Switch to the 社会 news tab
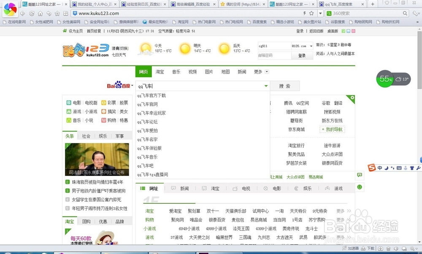The height and width of the screenshot is (254, 422). tap(86, 136)
